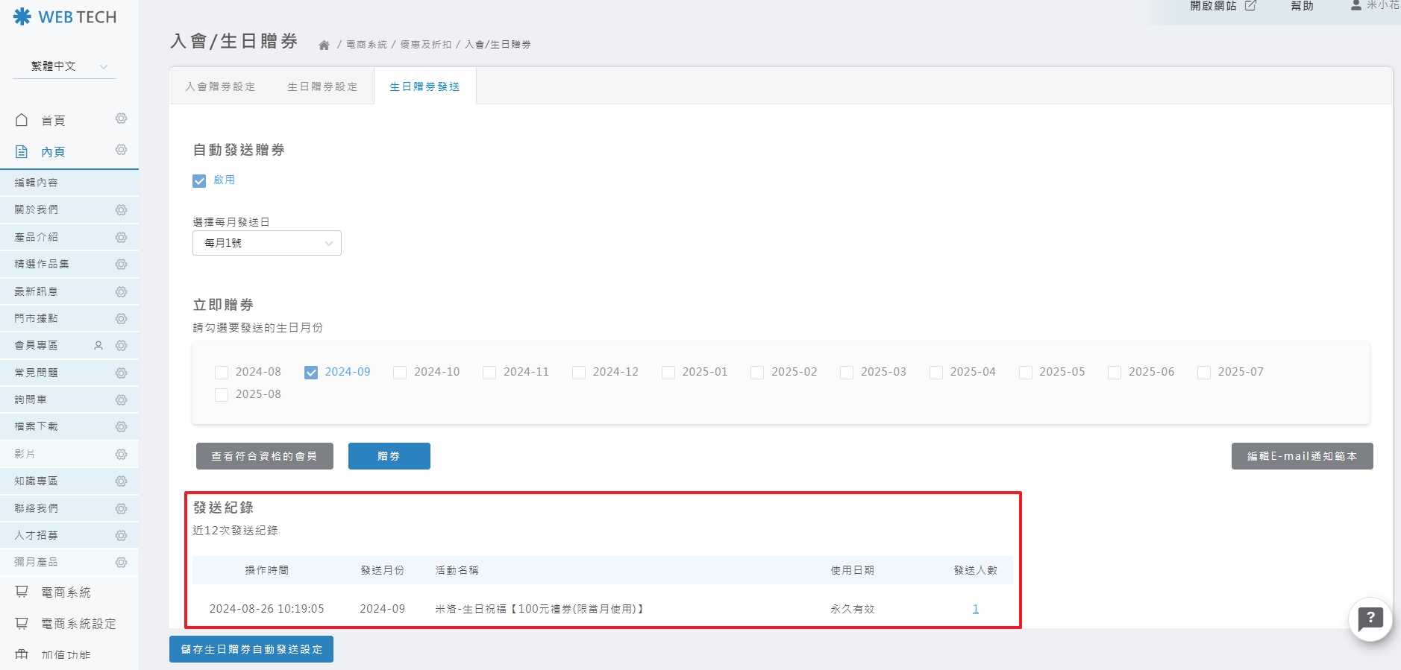The image size is (1401, 670).
Task: Expand the 電商系統設定 sidebar section
Action: (x=78, y=624)
